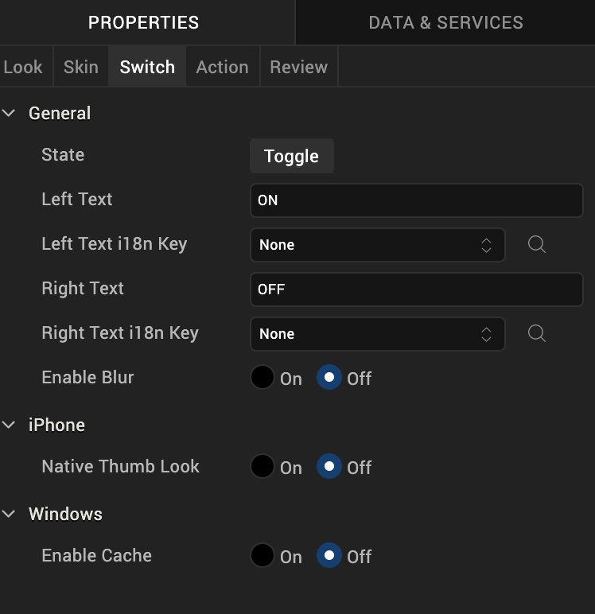Click the search icon beside Right Text i18n Key
The height and width of the screenshot is (614, 595).
point(537,334)
